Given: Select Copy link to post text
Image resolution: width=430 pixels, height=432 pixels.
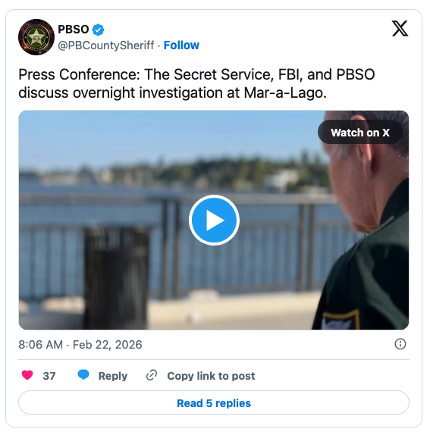Looking at the screenshot, I should (211, 376).
